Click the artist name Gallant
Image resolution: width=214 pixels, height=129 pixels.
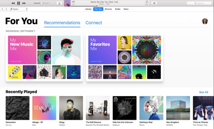tap(62, 125)
